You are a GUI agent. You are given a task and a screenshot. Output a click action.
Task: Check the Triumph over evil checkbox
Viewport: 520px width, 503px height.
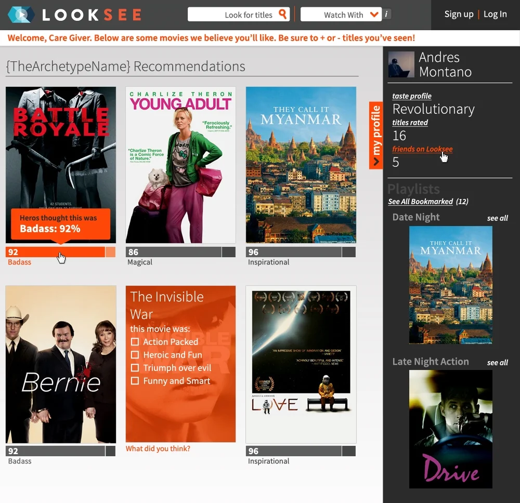click(x=135, y=368)
